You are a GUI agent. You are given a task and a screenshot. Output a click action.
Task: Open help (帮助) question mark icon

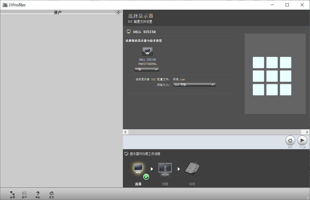pos(38,194)
